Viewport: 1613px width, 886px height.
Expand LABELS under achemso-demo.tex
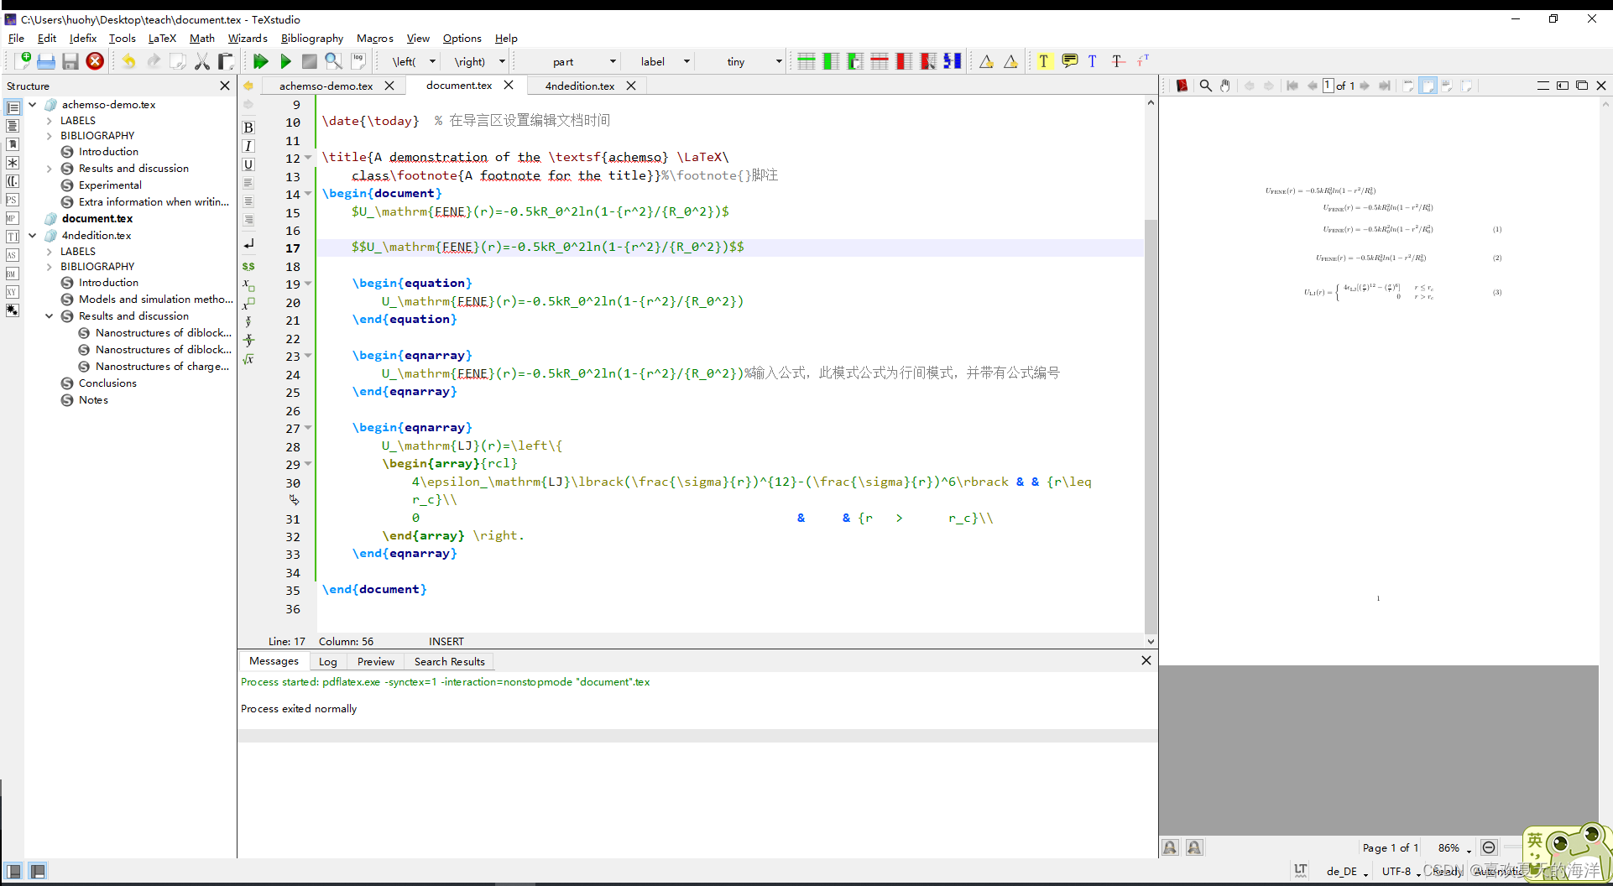coord(50,121)
